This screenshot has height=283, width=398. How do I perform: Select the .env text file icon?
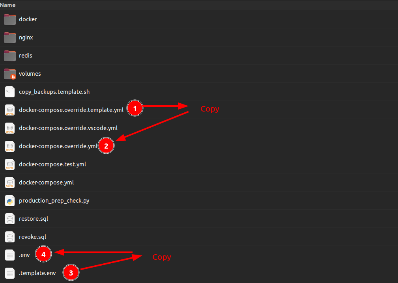pyautogui.click(x=10, y=255)
